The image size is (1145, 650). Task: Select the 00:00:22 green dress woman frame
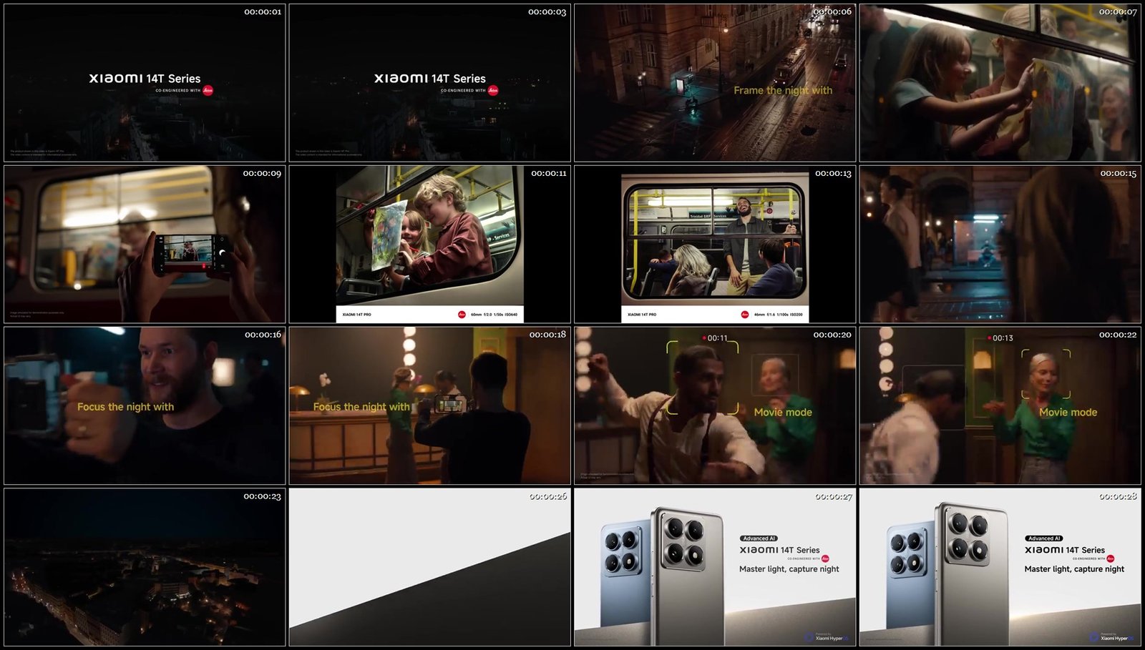point(1000,405)
